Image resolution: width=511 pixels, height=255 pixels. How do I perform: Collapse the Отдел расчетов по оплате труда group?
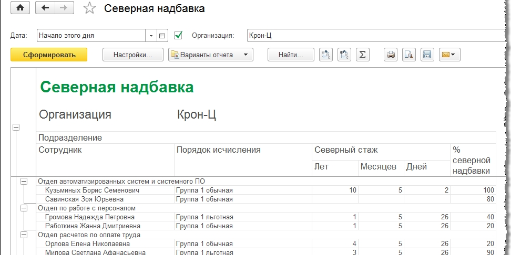[x=24, y=235]
